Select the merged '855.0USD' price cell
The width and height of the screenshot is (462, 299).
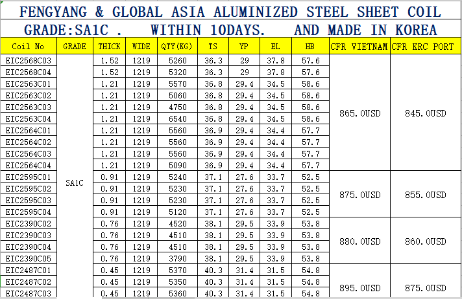tap(426, 194)
